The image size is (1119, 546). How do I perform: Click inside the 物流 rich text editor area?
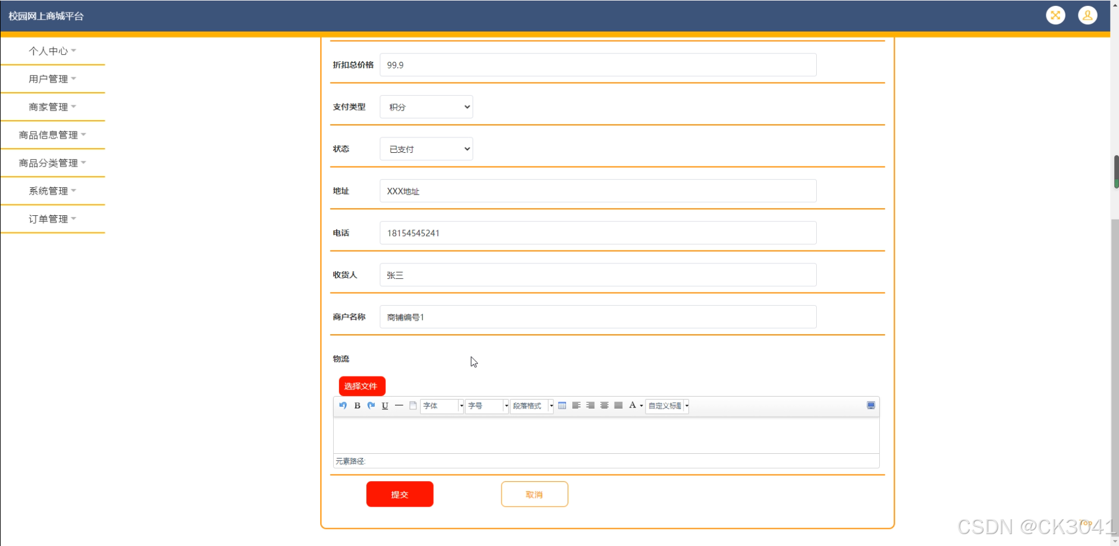[606, 435]
